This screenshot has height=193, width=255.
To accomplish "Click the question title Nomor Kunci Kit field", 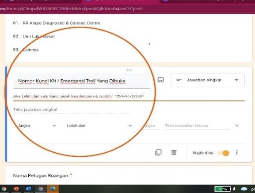I will (x=82, y=81).
